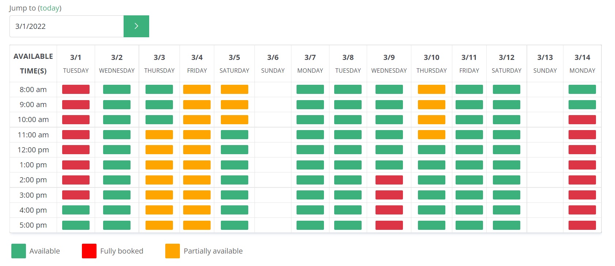Choose the 3/2 Wednesday 5:00 pm slot
Image resolution: width=615 pixels, height=266 pixels.
coord(117,225)
